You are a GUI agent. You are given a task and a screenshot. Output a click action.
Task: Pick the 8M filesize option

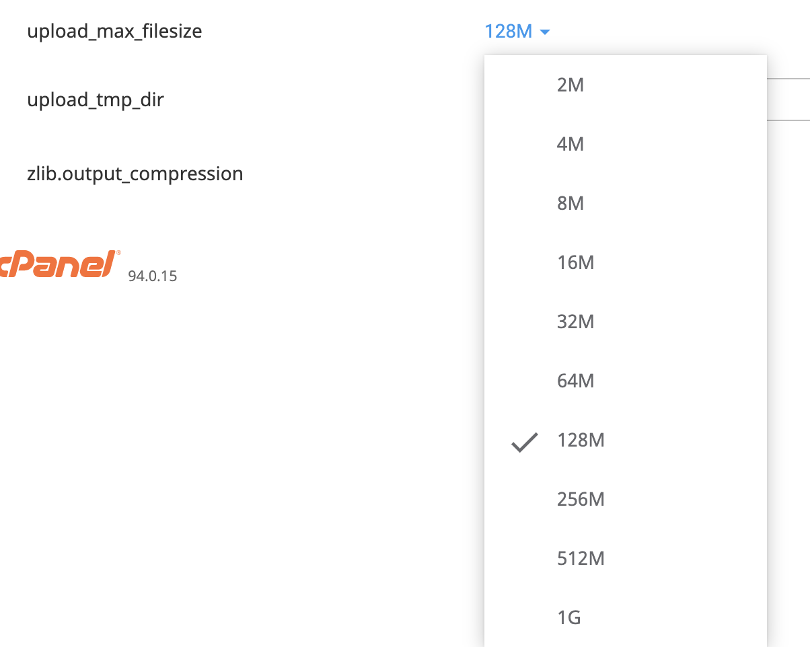point(626,203)
